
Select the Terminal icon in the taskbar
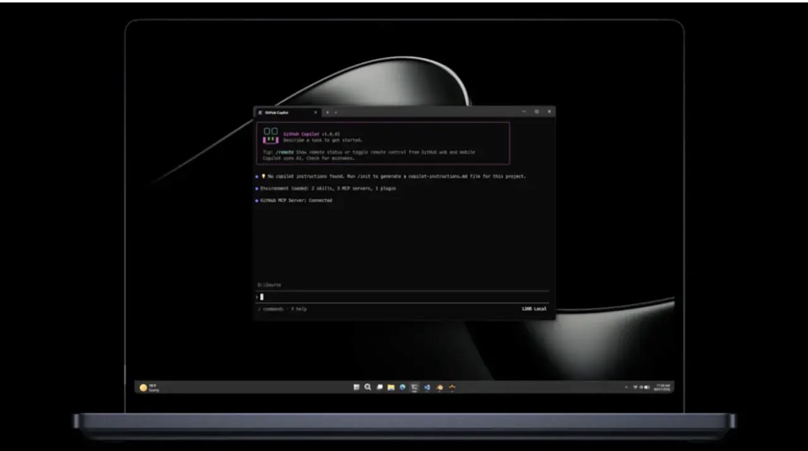pos(414,387)
